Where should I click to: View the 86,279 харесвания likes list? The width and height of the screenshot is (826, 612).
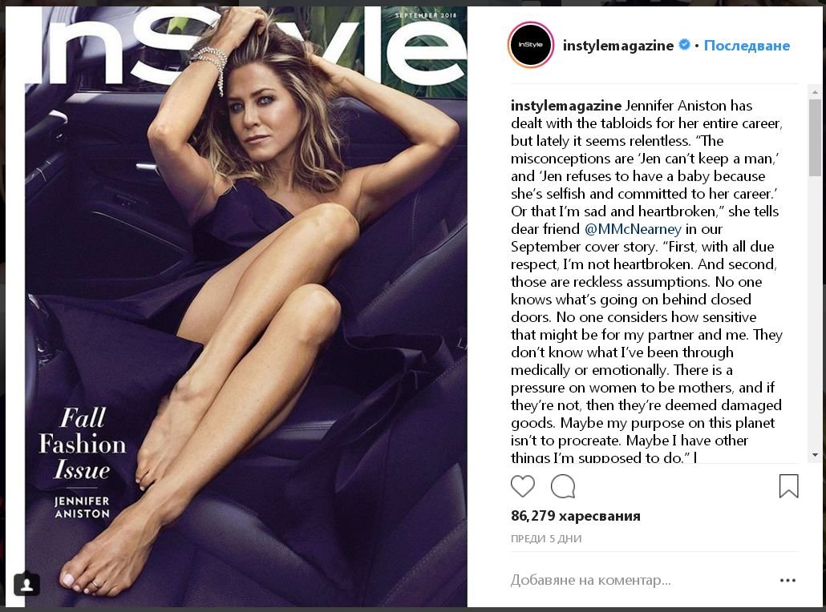coord(575,516)
